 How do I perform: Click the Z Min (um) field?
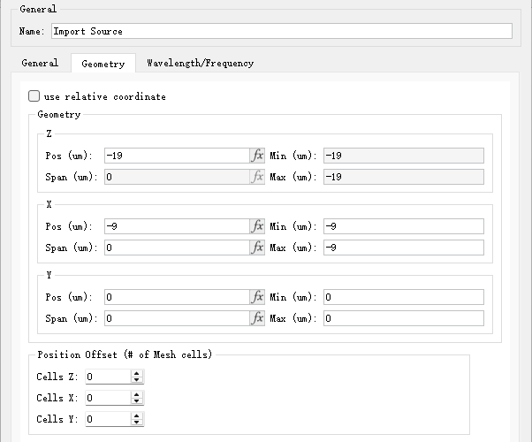tap(404, 156)
